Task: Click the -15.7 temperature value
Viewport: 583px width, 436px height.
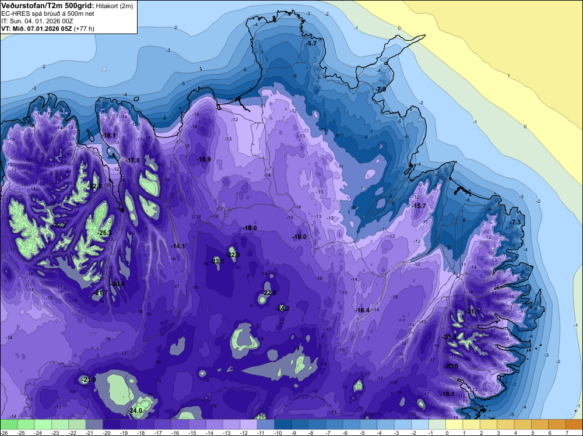Action: [419, 206]
